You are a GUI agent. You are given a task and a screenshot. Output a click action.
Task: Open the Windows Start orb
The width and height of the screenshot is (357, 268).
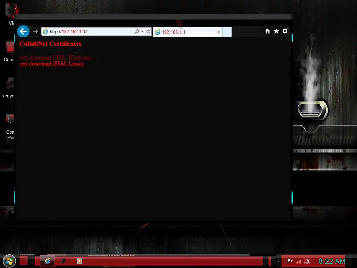pos(9,261)
